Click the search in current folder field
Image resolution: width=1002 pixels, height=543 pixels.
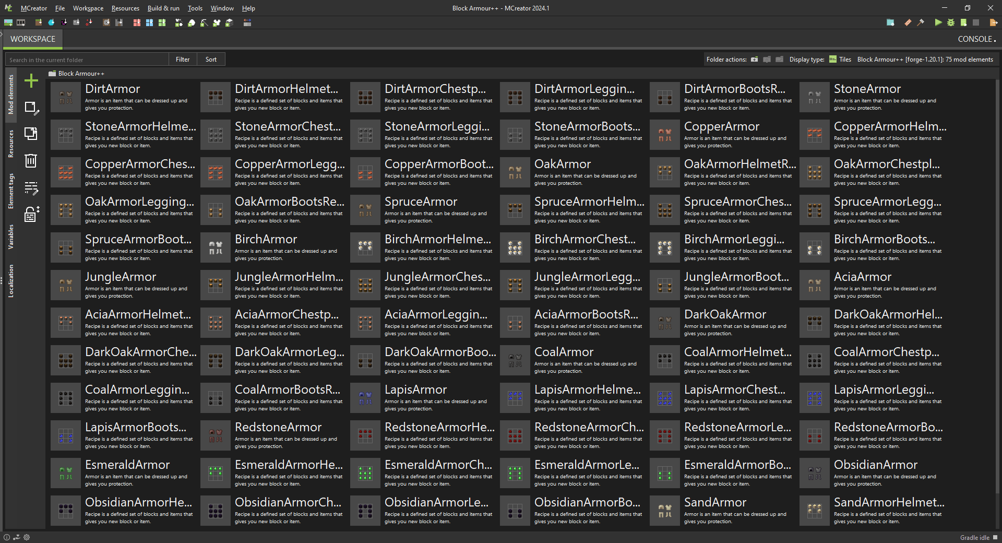(x=87, y=60)
